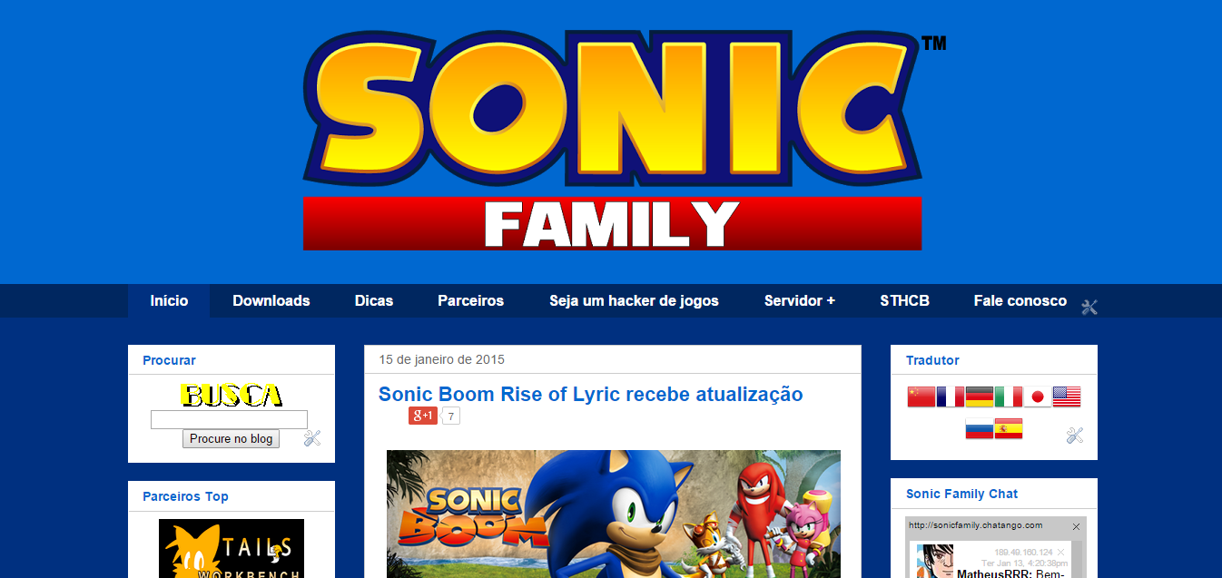Viewport: 1222px width, 578px height.
Task: Click wrench icon beside the navigation menu
Action: 1089,307
